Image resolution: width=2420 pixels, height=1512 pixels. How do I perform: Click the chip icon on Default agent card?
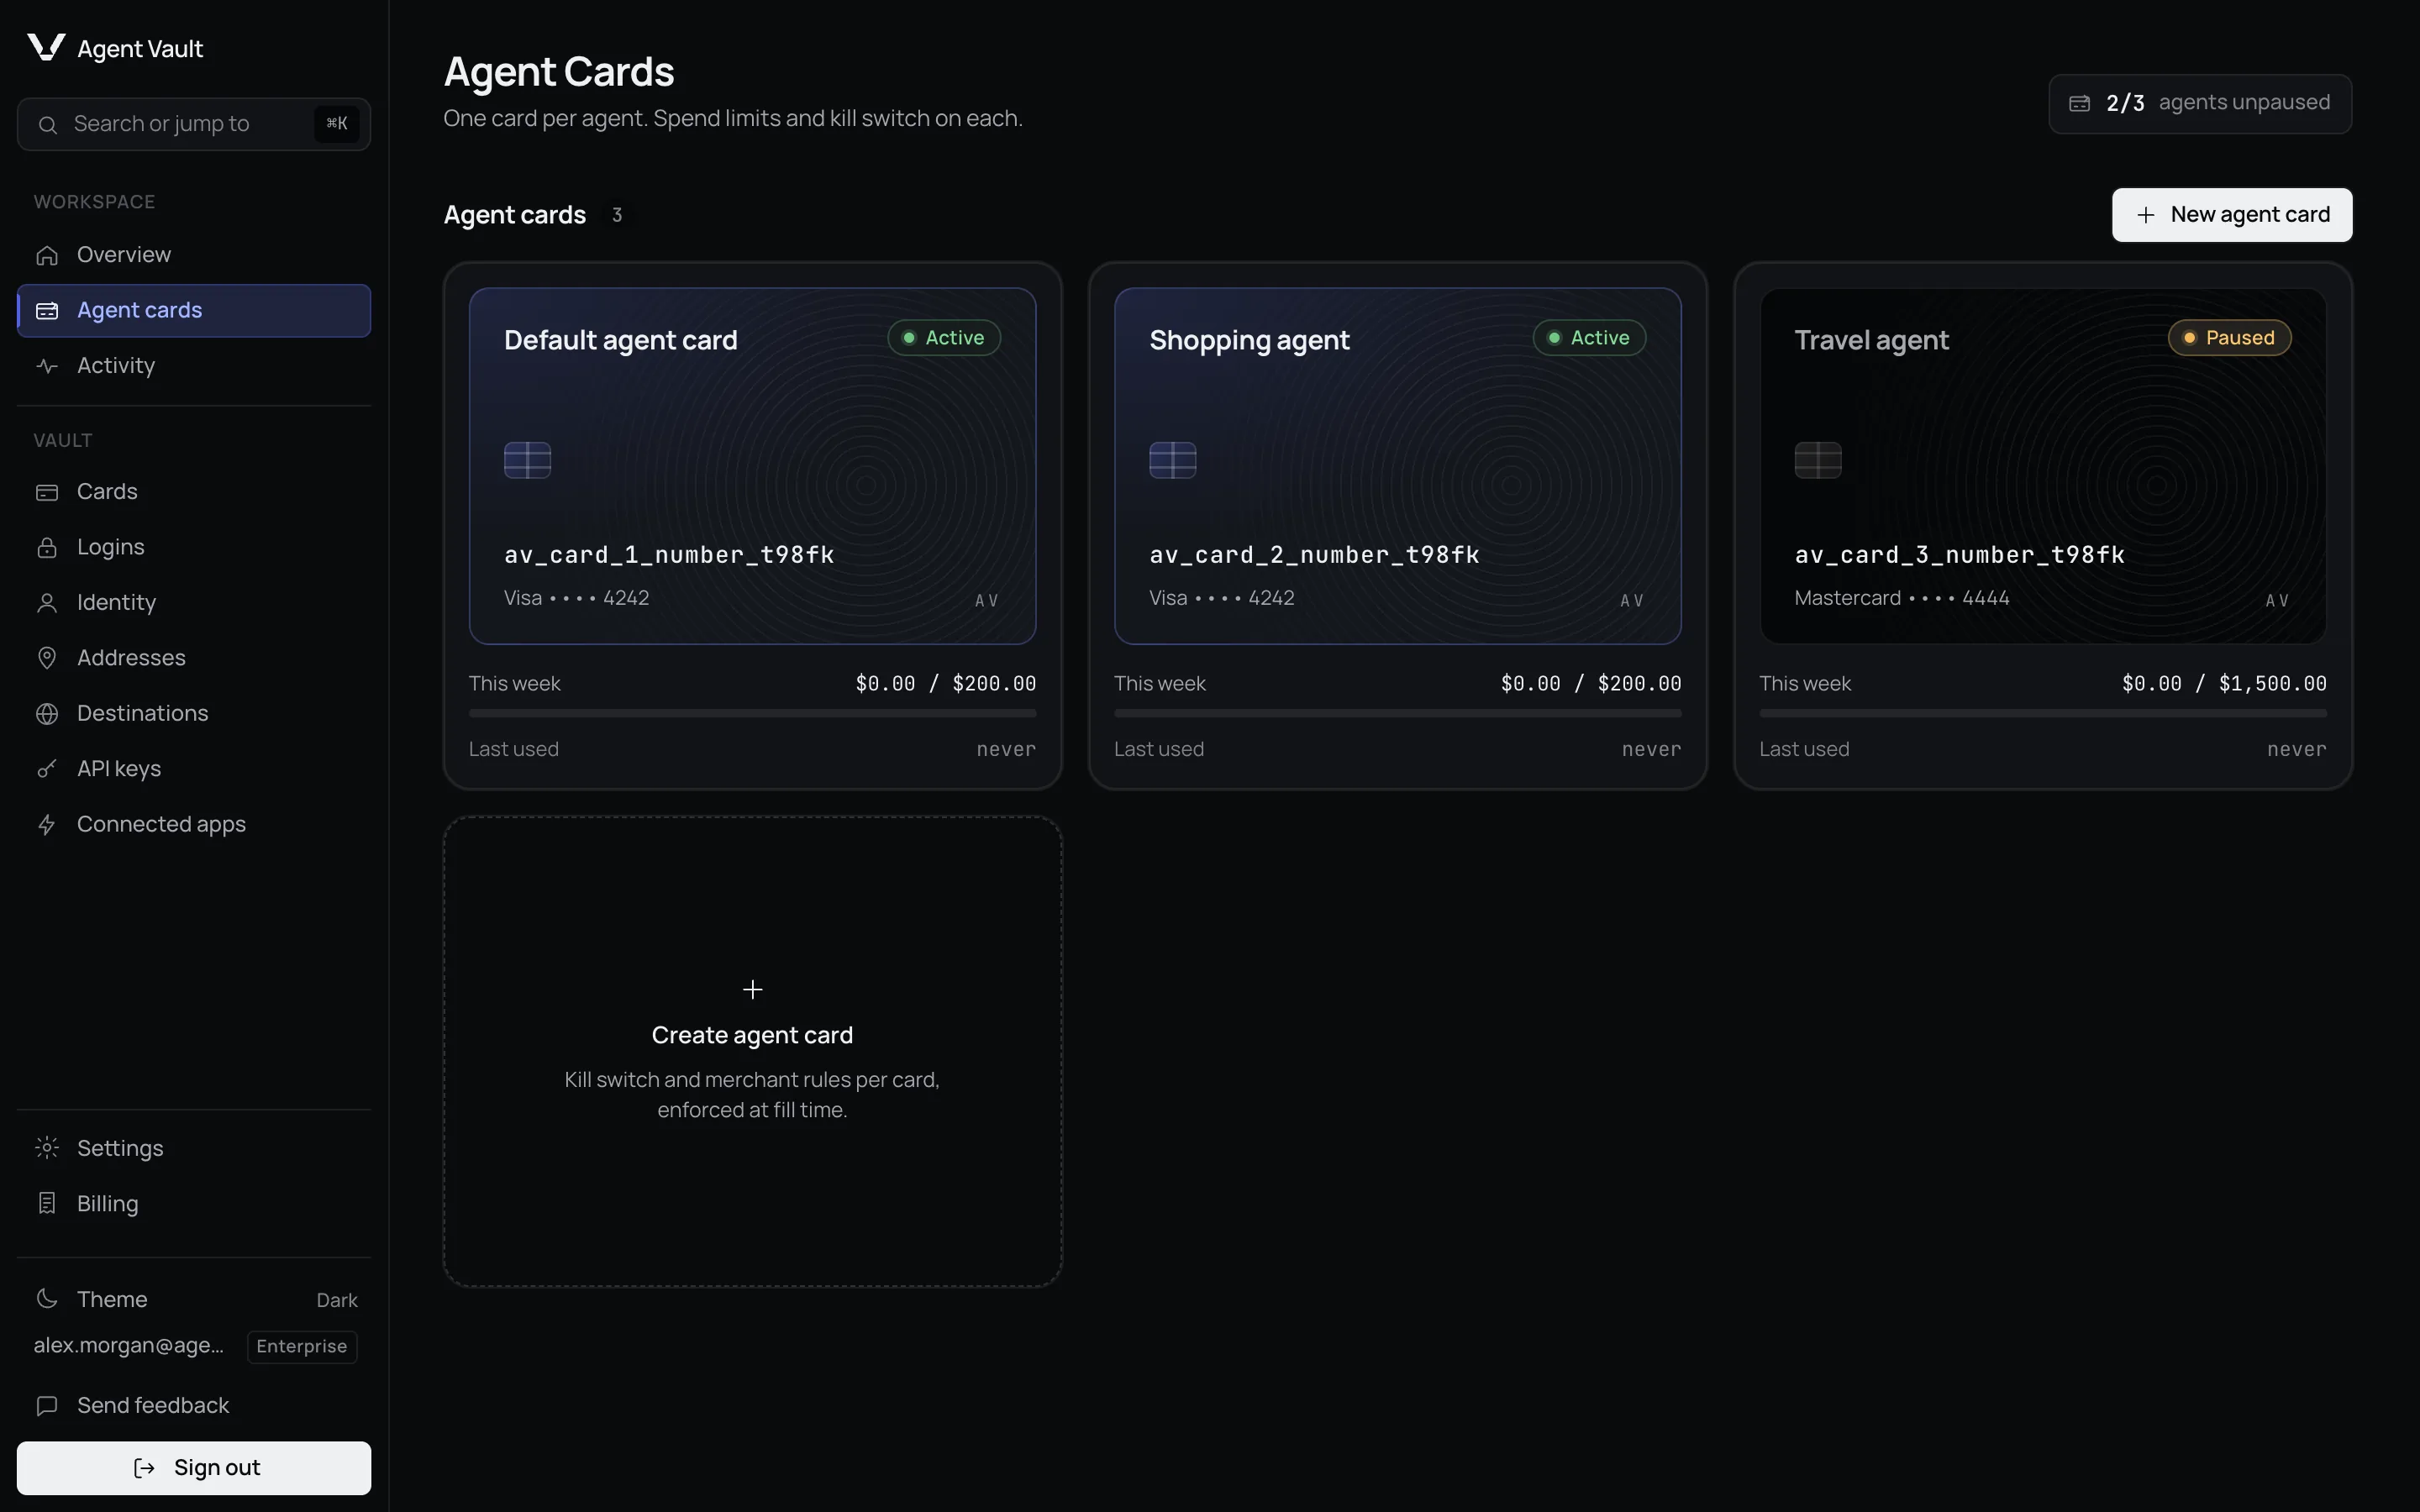(527, 460)
